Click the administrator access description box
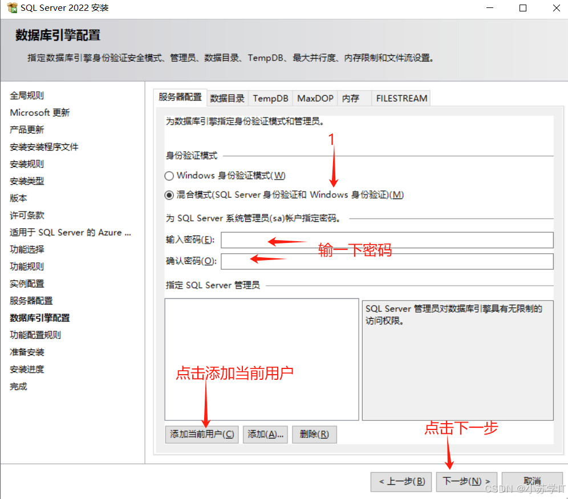568x499 pixels. tap(457, 360)
